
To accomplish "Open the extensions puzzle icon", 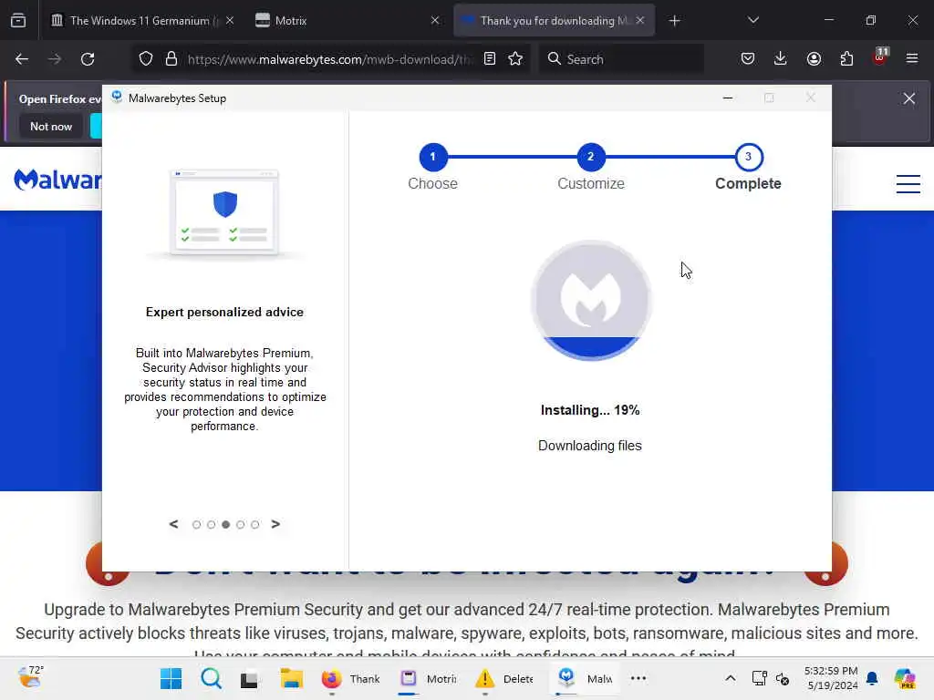I will click(846, 59).
